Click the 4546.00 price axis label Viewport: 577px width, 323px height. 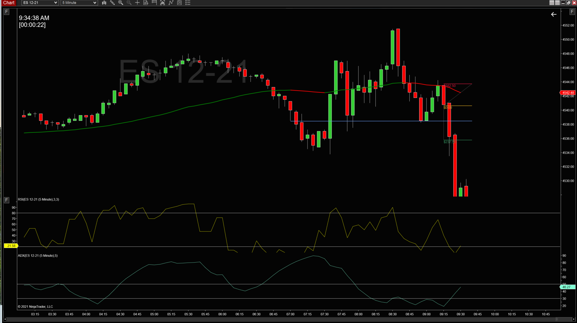click(x=568, y=68)
